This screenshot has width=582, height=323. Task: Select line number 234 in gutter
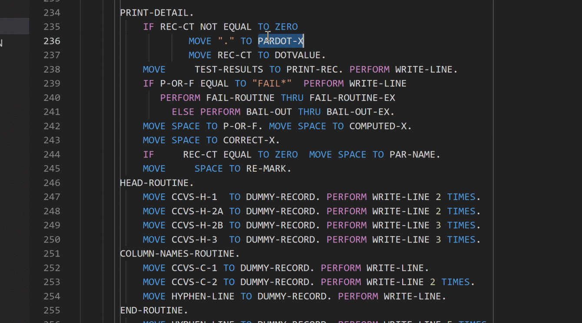pos(52,13)
